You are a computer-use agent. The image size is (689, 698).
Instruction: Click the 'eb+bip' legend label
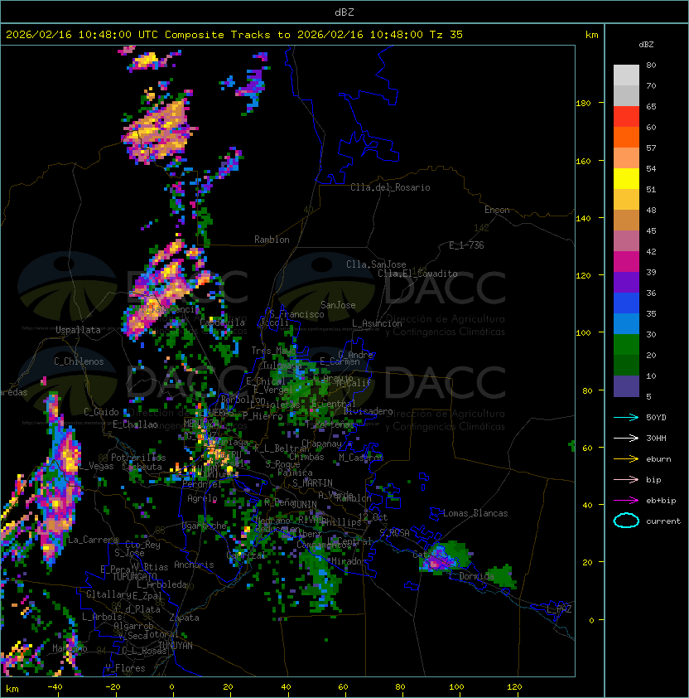point(661,501)
